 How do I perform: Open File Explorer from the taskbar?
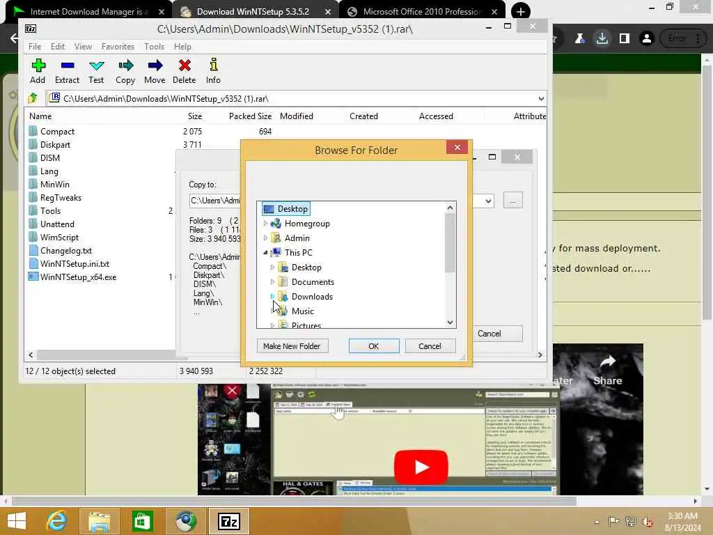pyautogui.click(x=100, y=521)
